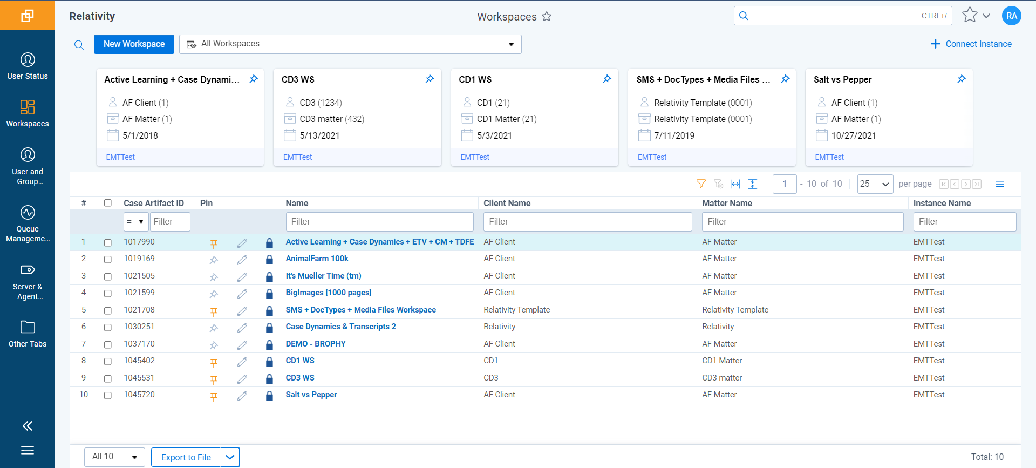This screenshot has height=468, width=1036.
Task: Sort by Instance Name column header
Action: coord(942,203)
